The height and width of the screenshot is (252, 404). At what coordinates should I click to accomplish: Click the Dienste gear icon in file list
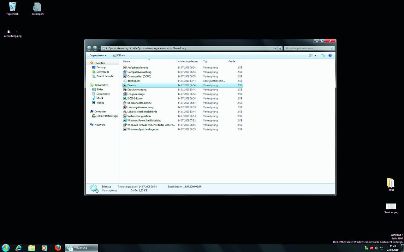click(x=125, y=85)
